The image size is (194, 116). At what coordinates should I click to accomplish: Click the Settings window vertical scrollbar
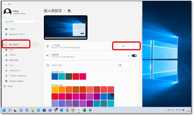[x=141, y=37]
